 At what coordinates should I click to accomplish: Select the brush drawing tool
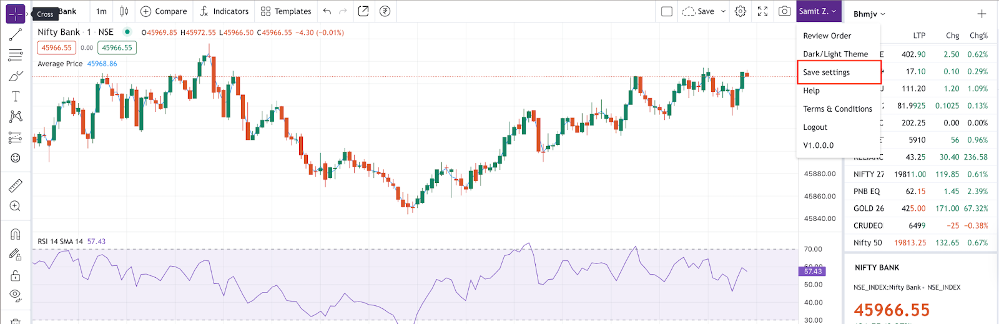click(16, 76)
